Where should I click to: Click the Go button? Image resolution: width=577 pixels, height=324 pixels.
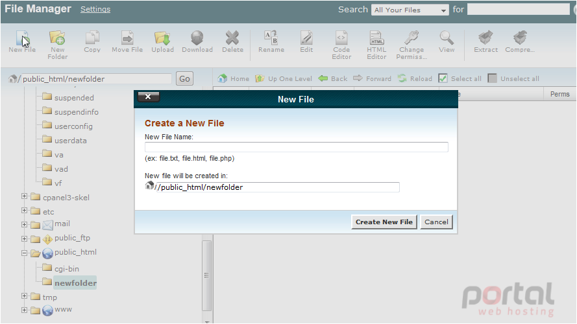coord(184,78)
